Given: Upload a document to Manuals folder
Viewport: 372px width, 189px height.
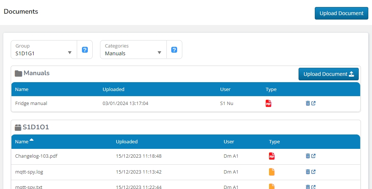Looking at the screenshot, I should 328,74.
